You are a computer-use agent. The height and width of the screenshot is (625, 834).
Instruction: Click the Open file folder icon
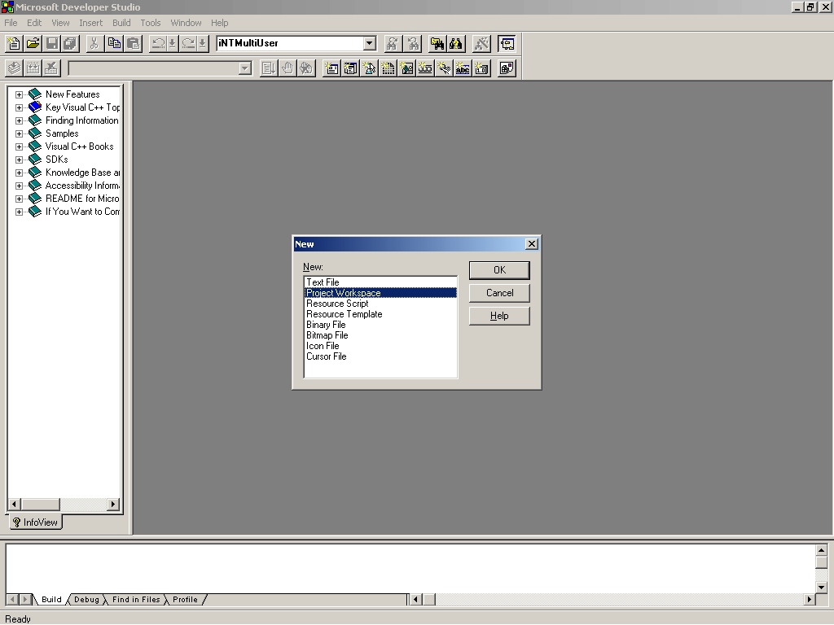click(x=33, y=44)
